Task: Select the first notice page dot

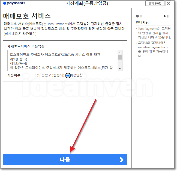Action: tap(137, 16)
